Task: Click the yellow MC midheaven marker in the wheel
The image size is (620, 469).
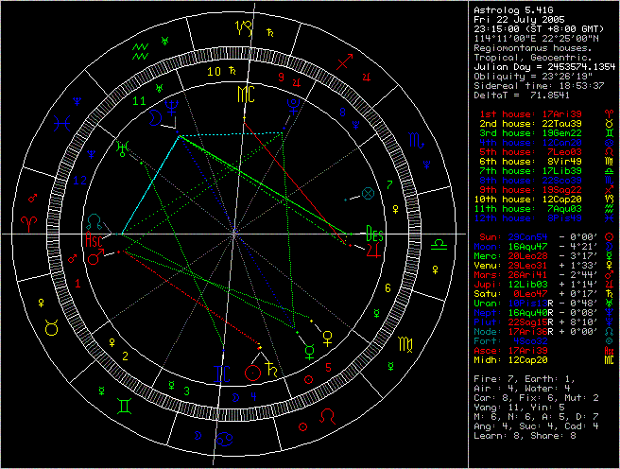Action: [246, 94]
